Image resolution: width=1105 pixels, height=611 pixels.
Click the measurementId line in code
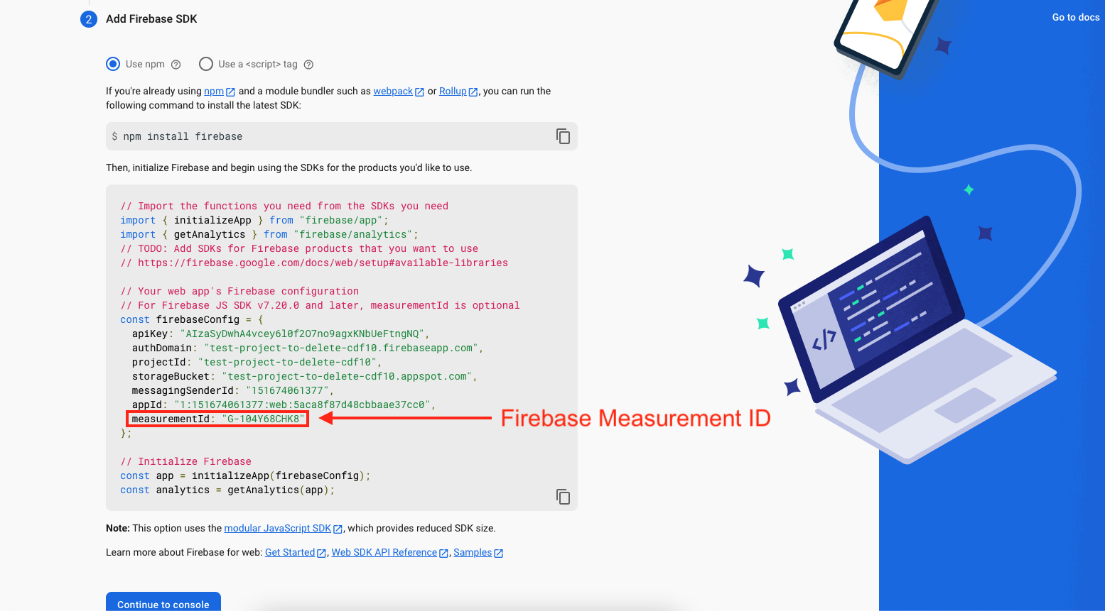pyautogui.click(x=217, y=419)
